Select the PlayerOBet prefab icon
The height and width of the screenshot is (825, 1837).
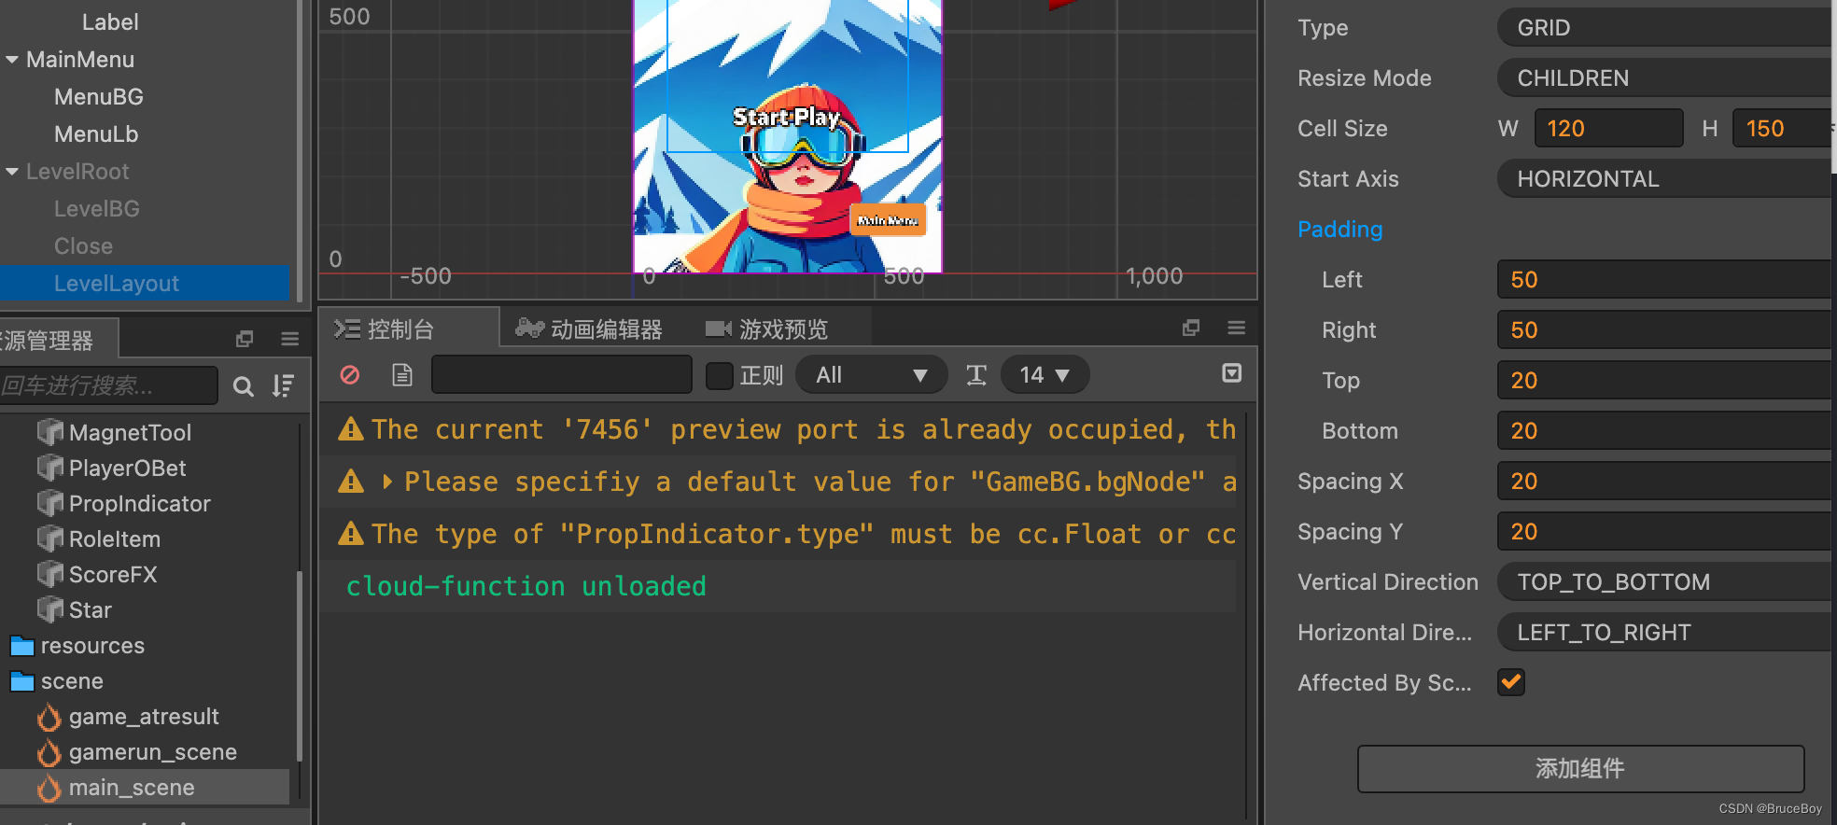pos(49,468)
